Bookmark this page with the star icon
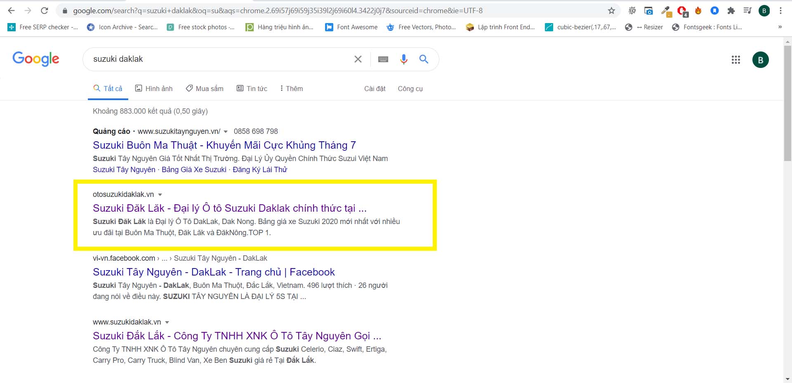 pos(611,11)
